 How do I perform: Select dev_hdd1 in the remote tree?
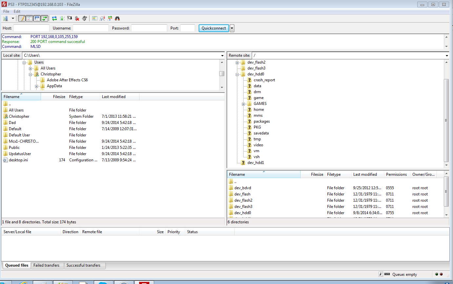click(256, 163)
